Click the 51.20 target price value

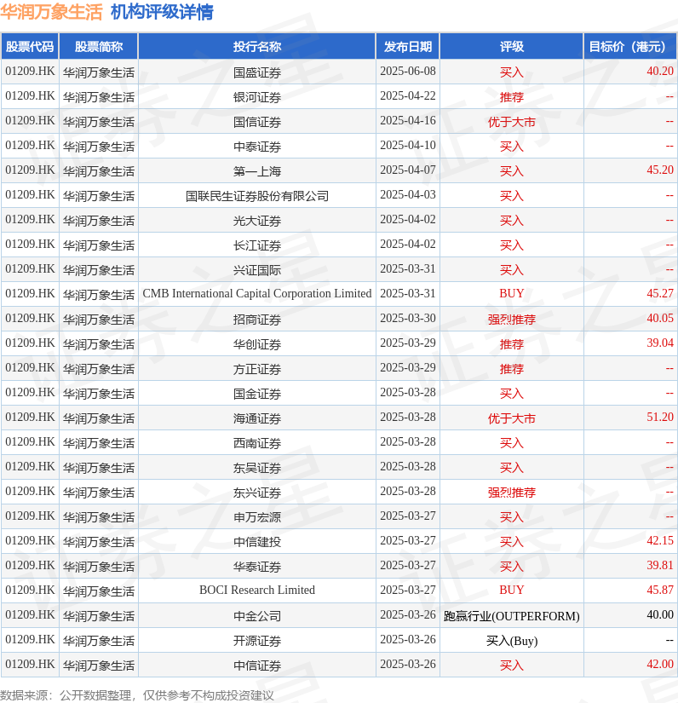click(659, 418)
